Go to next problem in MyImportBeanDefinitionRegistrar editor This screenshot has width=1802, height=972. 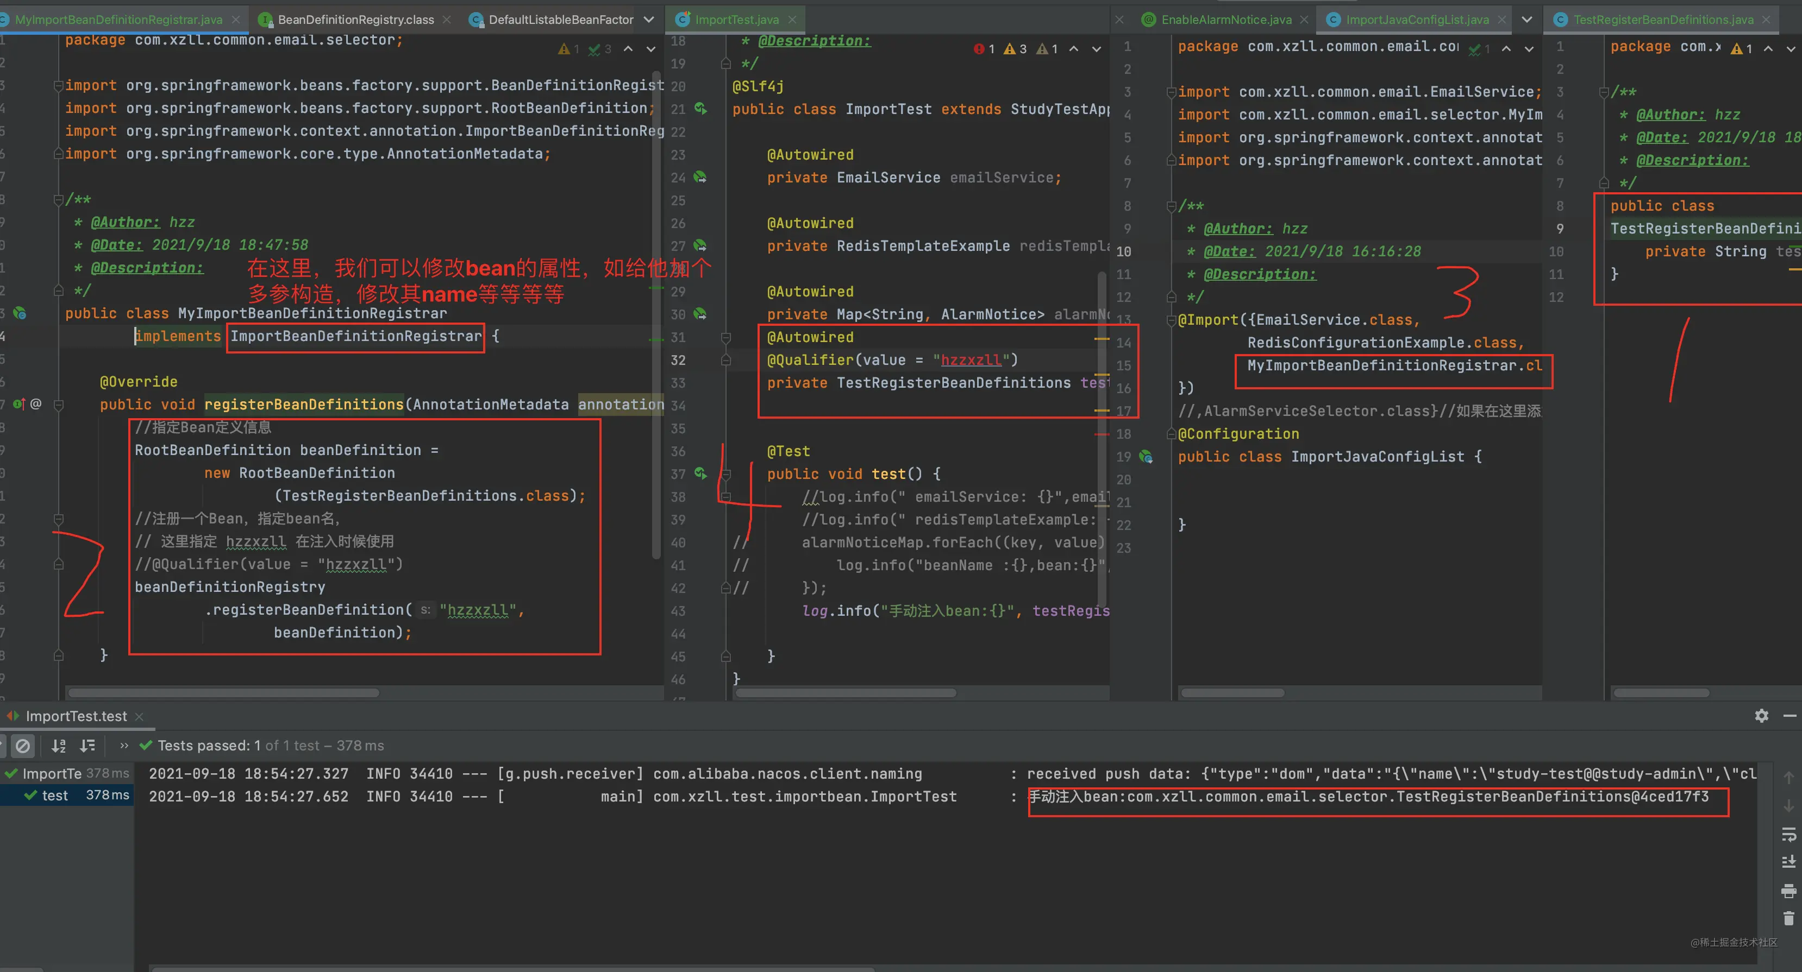point(650,48)
